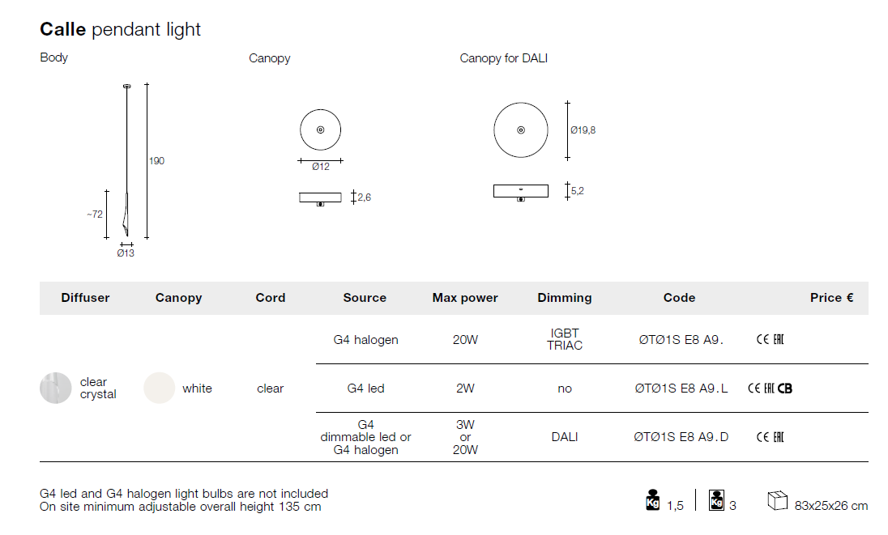Select the white canopy color swatch
This screenshot has height=535, width=888.
point(159,388)
